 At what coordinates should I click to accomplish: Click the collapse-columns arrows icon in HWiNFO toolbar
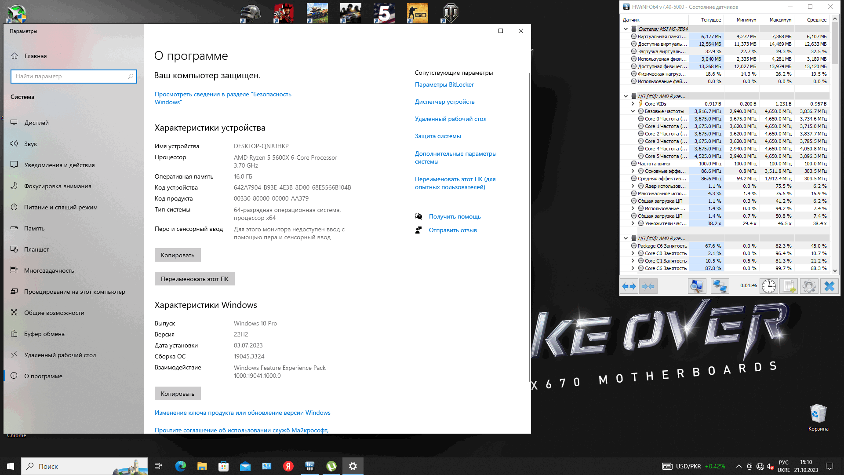tap(648, 286)
